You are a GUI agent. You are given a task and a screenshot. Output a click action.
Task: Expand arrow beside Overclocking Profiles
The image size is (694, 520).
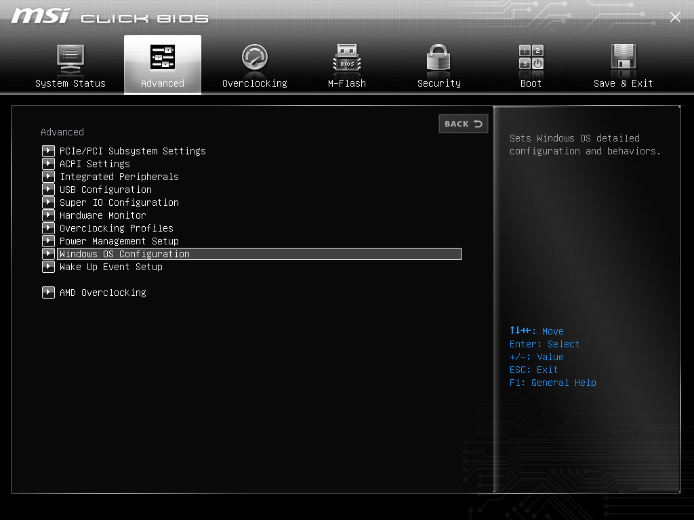(x=48, y=227)
